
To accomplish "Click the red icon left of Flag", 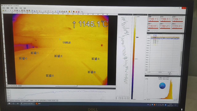I will tap(79, 12).
